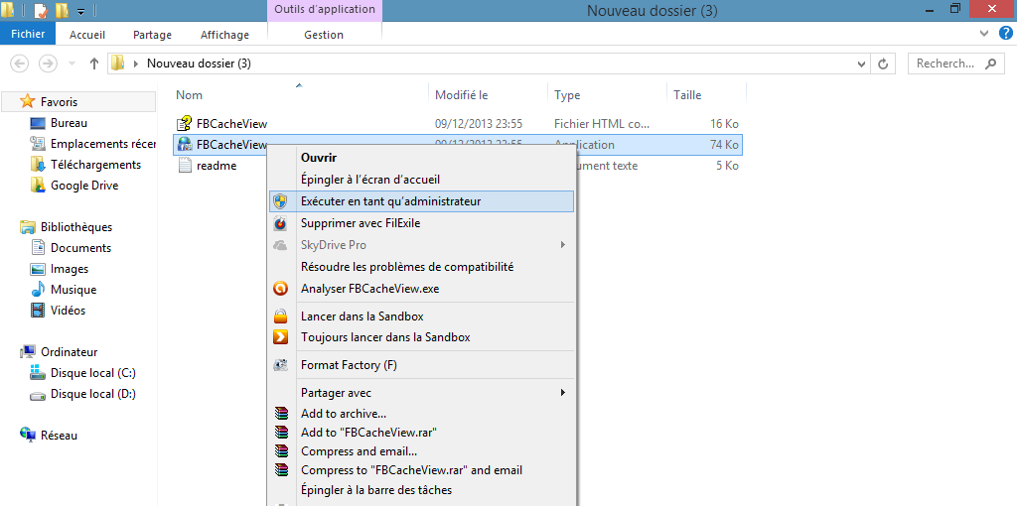This screenshot has width=1017, height=506.
Task: Choose Exécuter en tant qu'administrateur
Action: tap(421, 201)
